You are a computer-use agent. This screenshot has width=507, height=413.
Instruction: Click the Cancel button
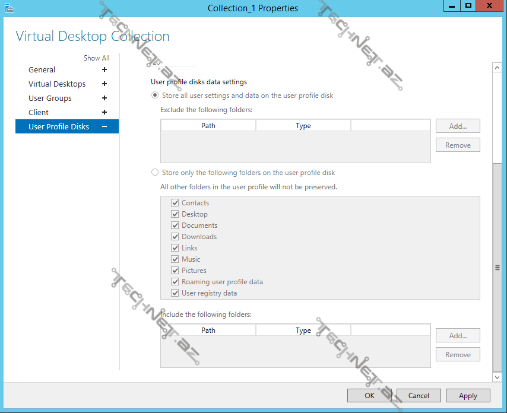(419, 396)
